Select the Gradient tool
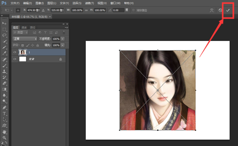The image size is (238, 146). [x=4, y=90]
